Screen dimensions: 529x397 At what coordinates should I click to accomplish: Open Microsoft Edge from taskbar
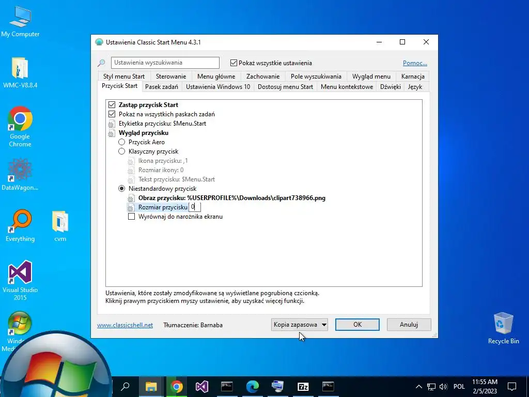click(252, 386)
